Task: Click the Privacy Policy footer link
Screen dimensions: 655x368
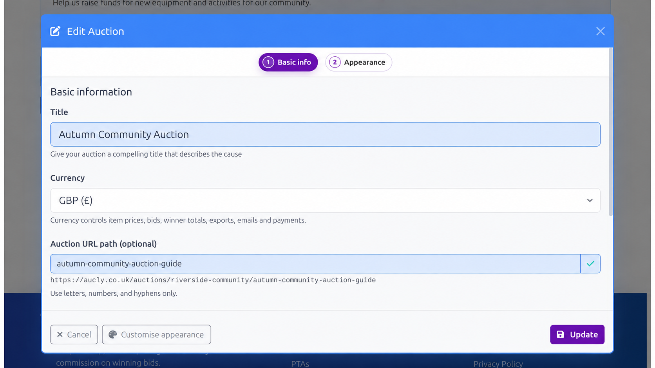Action: (498, 364)
